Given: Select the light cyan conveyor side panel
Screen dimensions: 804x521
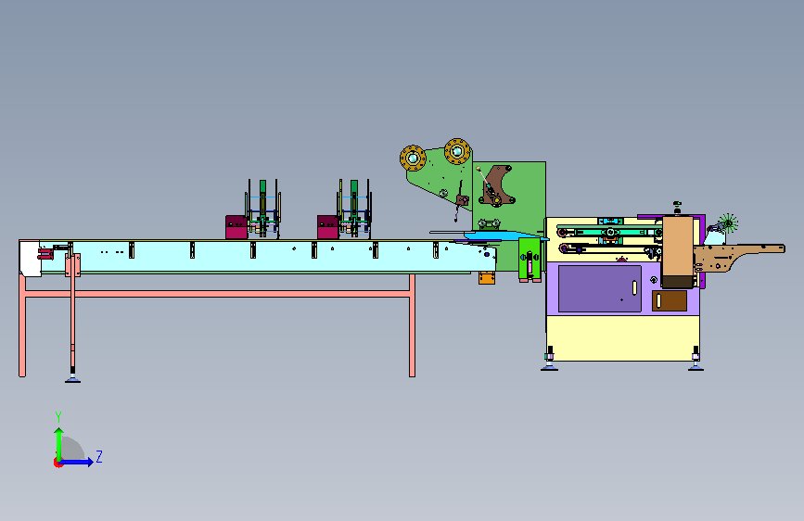Looking at the screenshot, I should pos(267,257).
